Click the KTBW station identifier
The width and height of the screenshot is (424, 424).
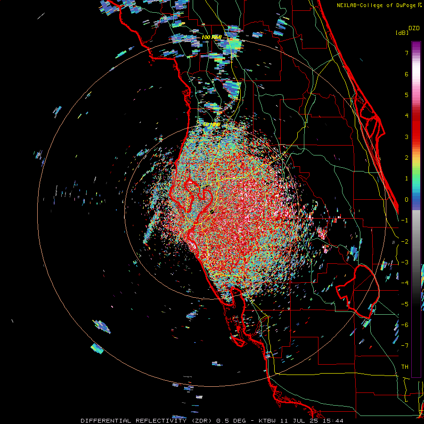pos(267,421)
